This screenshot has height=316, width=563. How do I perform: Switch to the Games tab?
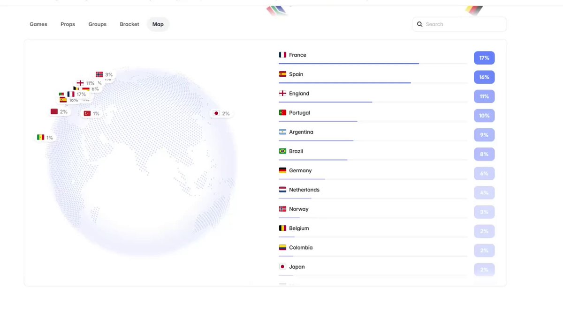click(x=38, y=24)
